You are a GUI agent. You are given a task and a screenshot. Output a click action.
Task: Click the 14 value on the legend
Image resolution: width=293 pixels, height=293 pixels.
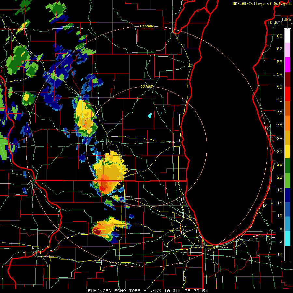click(x=280, y=203)
